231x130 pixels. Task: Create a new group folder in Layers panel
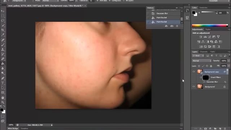[215, 129]
